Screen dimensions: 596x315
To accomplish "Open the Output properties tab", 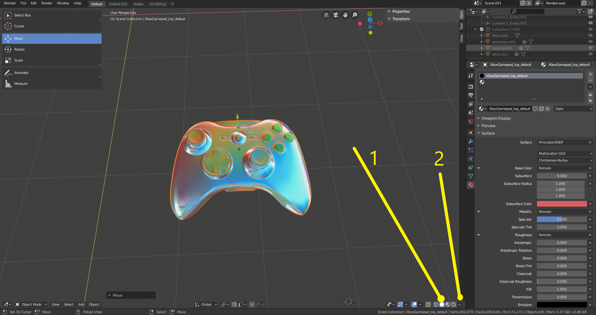I will point(471,95).
